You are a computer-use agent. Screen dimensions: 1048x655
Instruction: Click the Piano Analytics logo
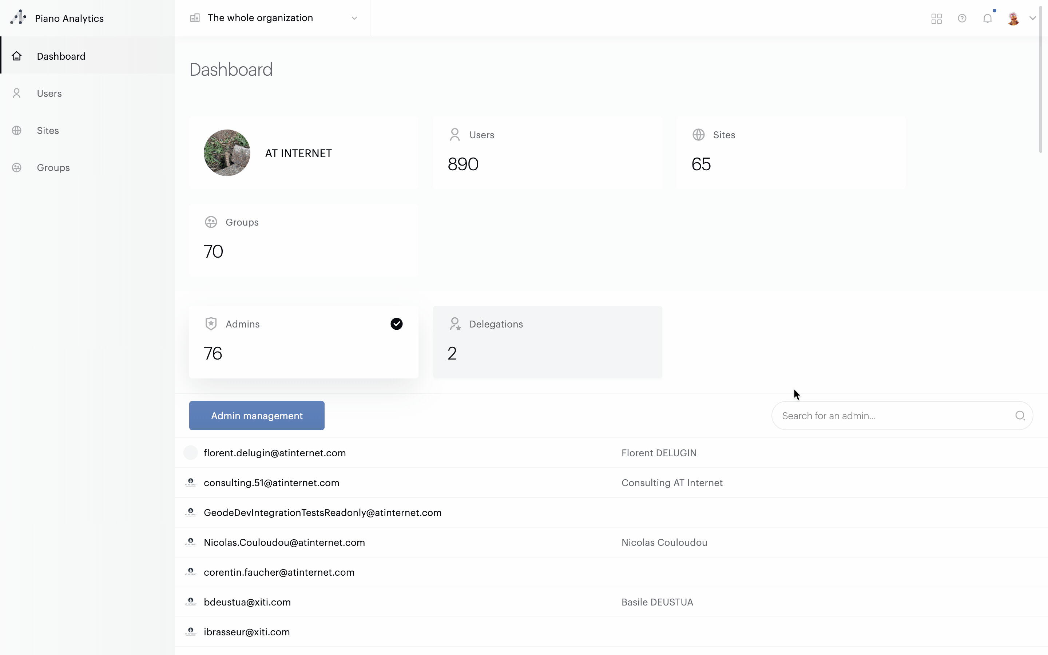[18, 18]
